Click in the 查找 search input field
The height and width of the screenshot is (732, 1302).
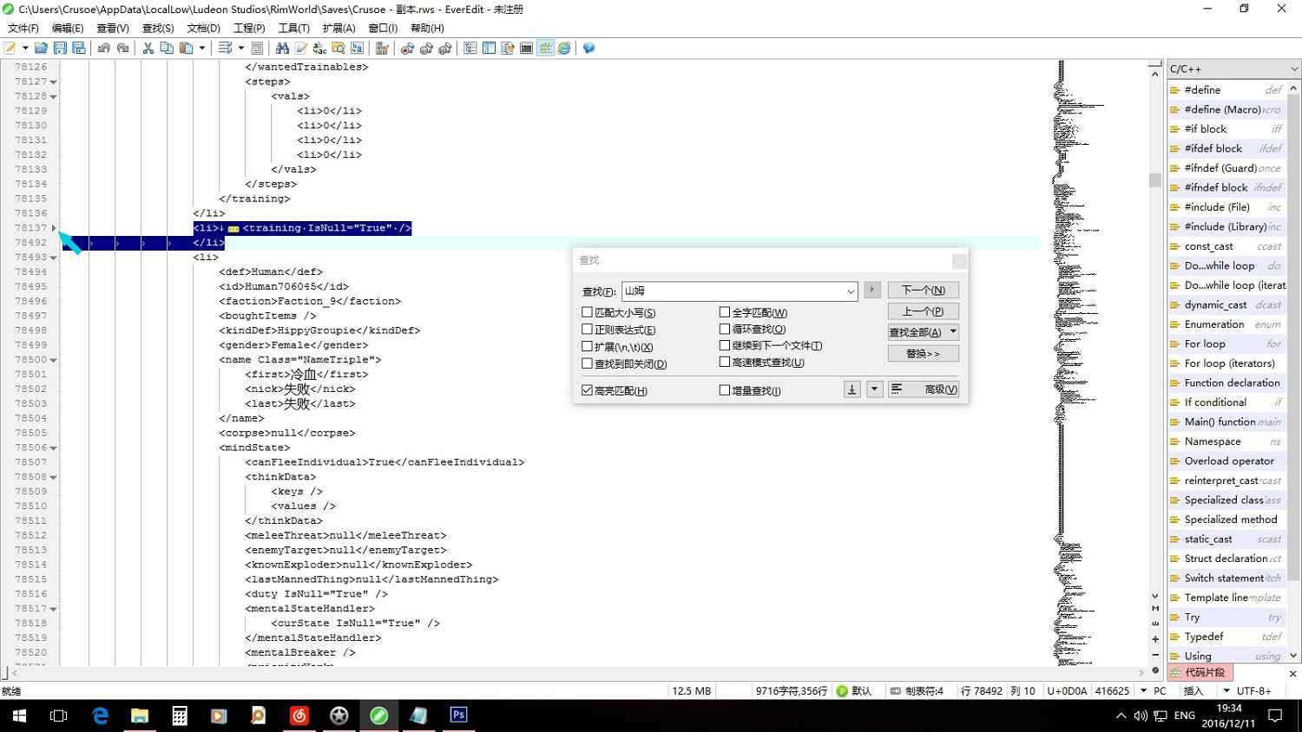[733, 291]
